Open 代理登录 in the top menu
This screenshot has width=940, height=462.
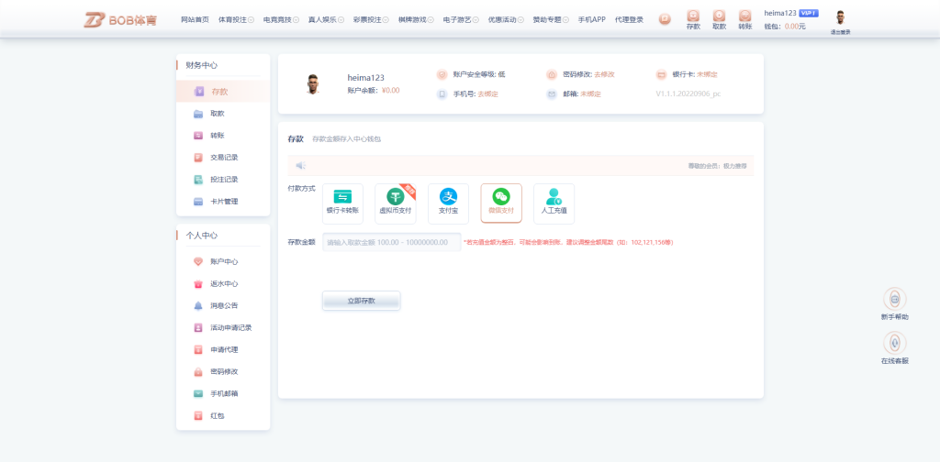pos(629,19)
